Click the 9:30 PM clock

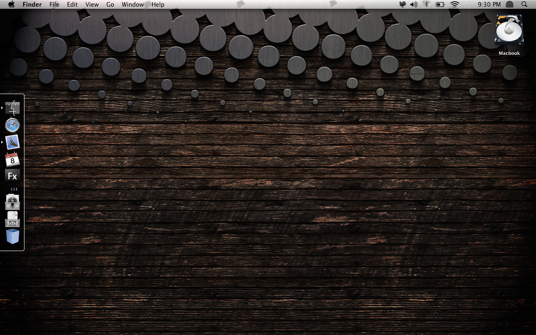coord(489,4)
